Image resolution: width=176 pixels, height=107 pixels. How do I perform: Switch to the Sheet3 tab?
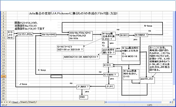point(32,102)
